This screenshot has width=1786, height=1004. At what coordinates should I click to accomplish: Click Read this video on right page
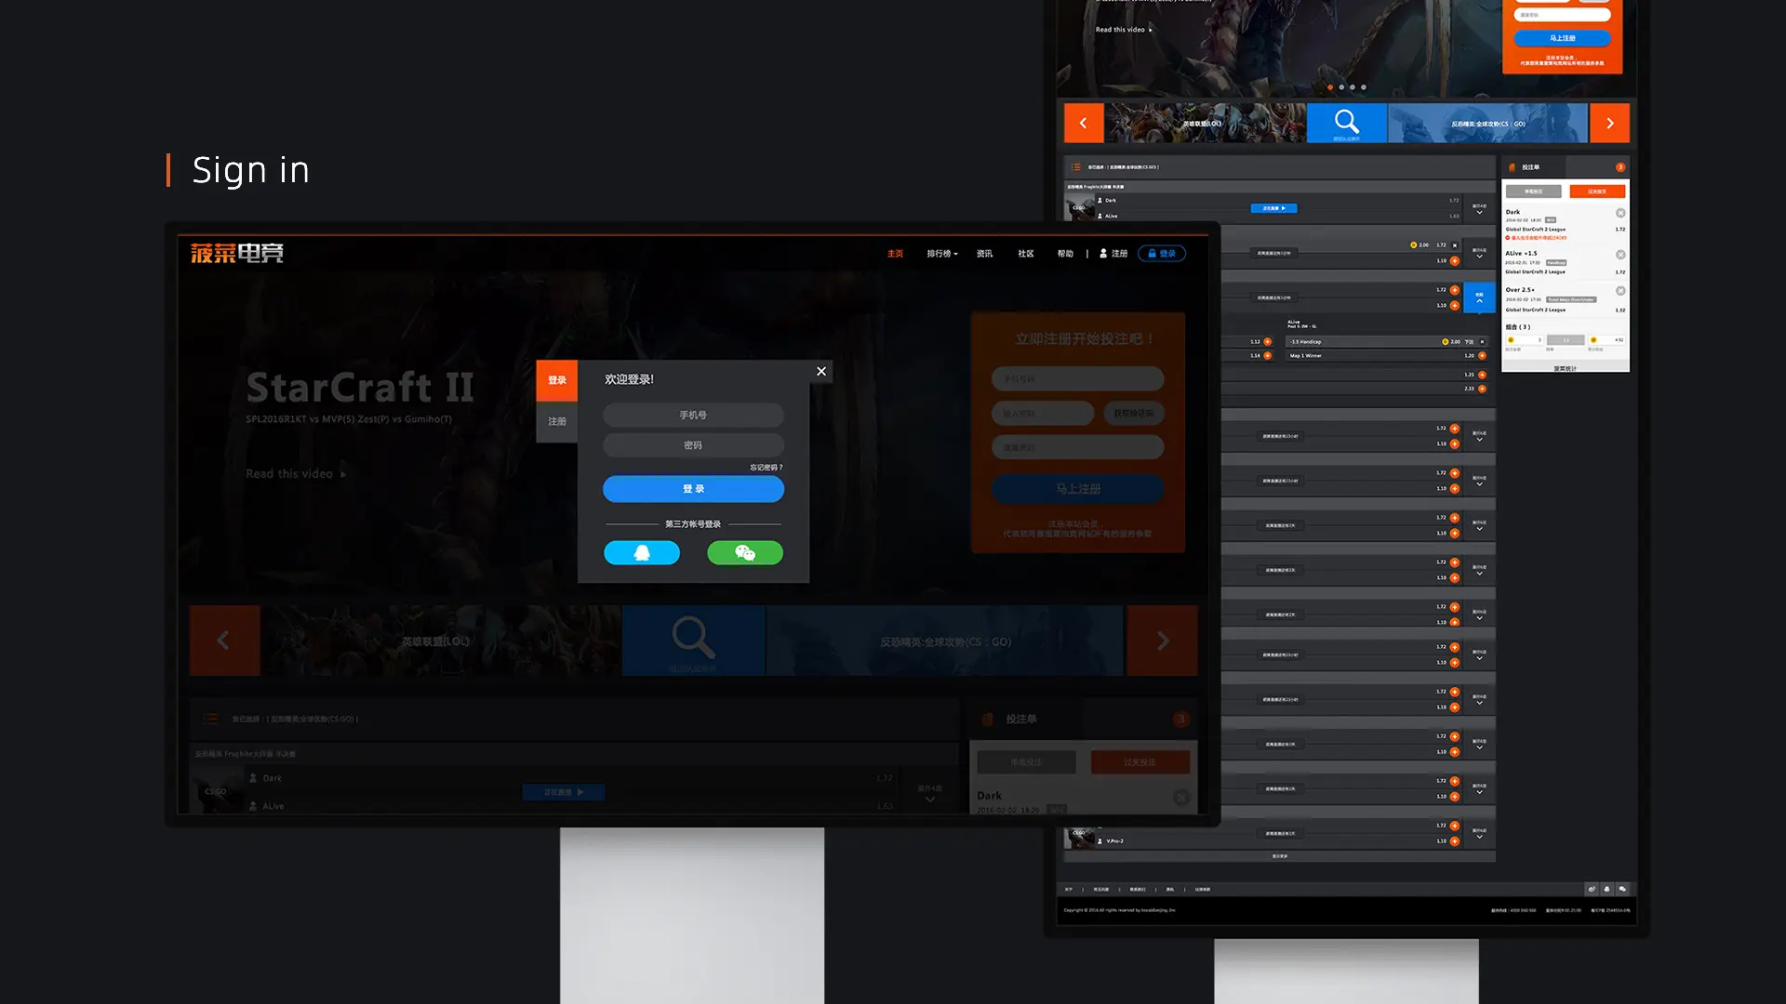1124,30
